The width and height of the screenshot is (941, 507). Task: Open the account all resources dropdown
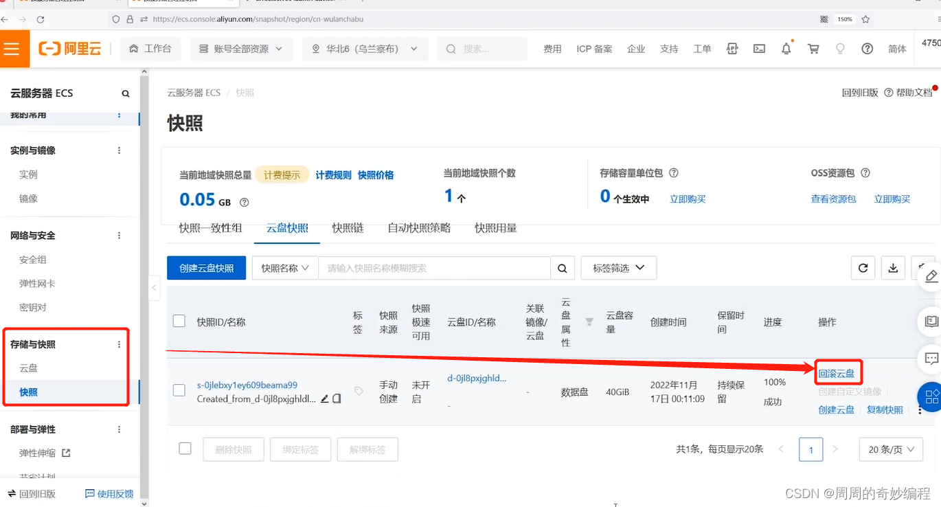[241, 49]
